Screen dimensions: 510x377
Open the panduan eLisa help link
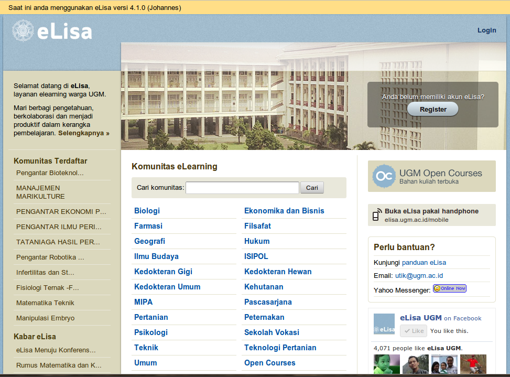[x=424, y=262]
